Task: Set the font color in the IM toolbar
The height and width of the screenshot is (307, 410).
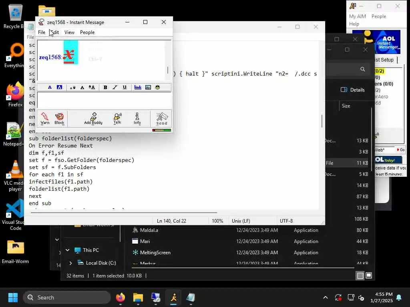Action: [x=50, y=87]
